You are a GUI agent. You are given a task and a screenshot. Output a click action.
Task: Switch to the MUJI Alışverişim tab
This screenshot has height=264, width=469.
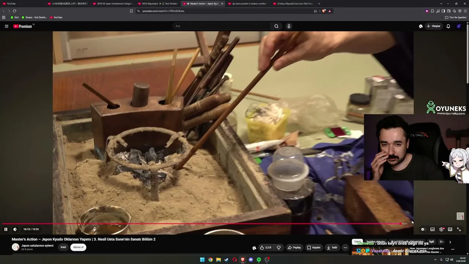(158, 4)
